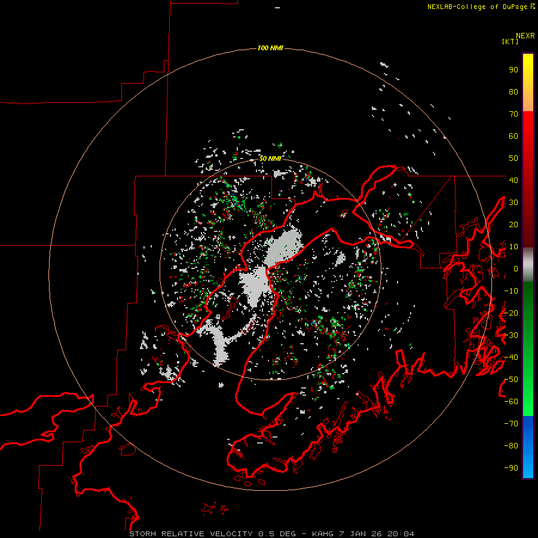Click the blue segment of the color bar
This screenshot has width=538, height=538.
[528, 447]
